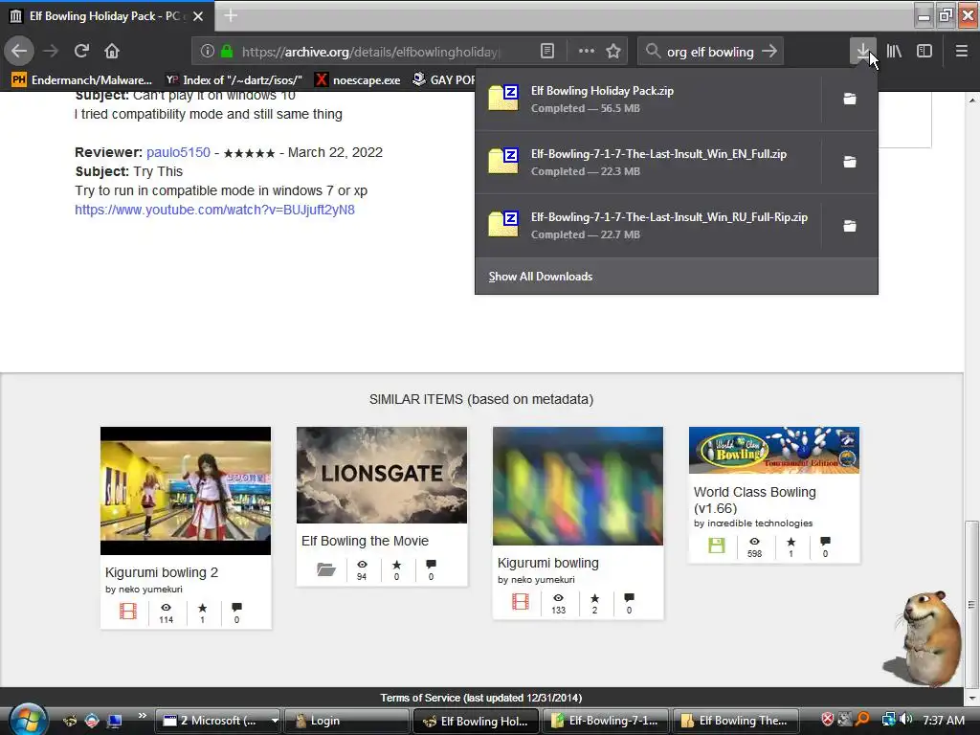Switch to the Login taskbar window
Screen dimensions: 980x735
[x=346, y=721]
